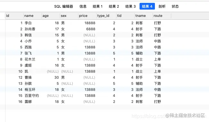The image size is (209, 122).
Task: Click the NULL age in 凯 row
Action: 53,71
